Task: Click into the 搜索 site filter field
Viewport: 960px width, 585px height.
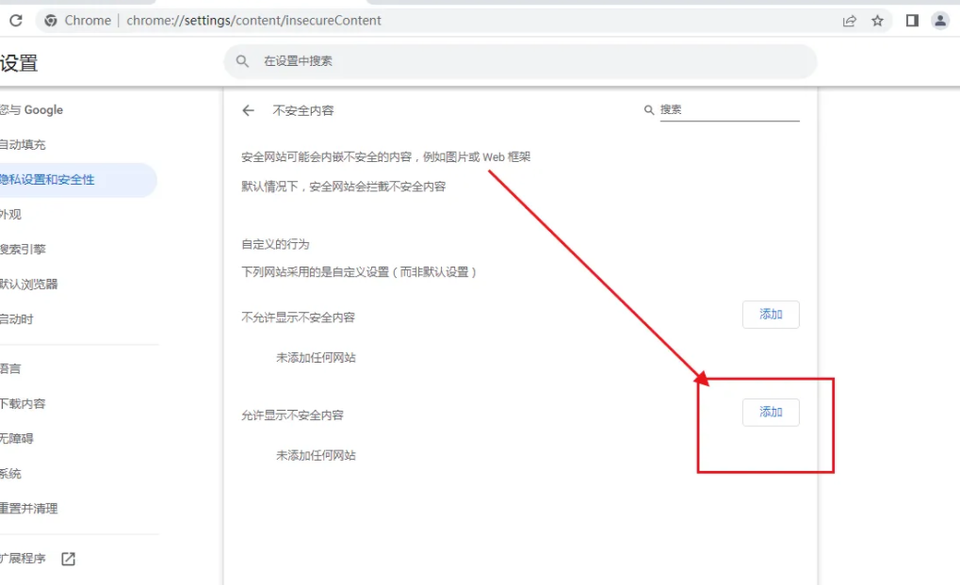Action: pyautogui.click(x=730, y=110)
